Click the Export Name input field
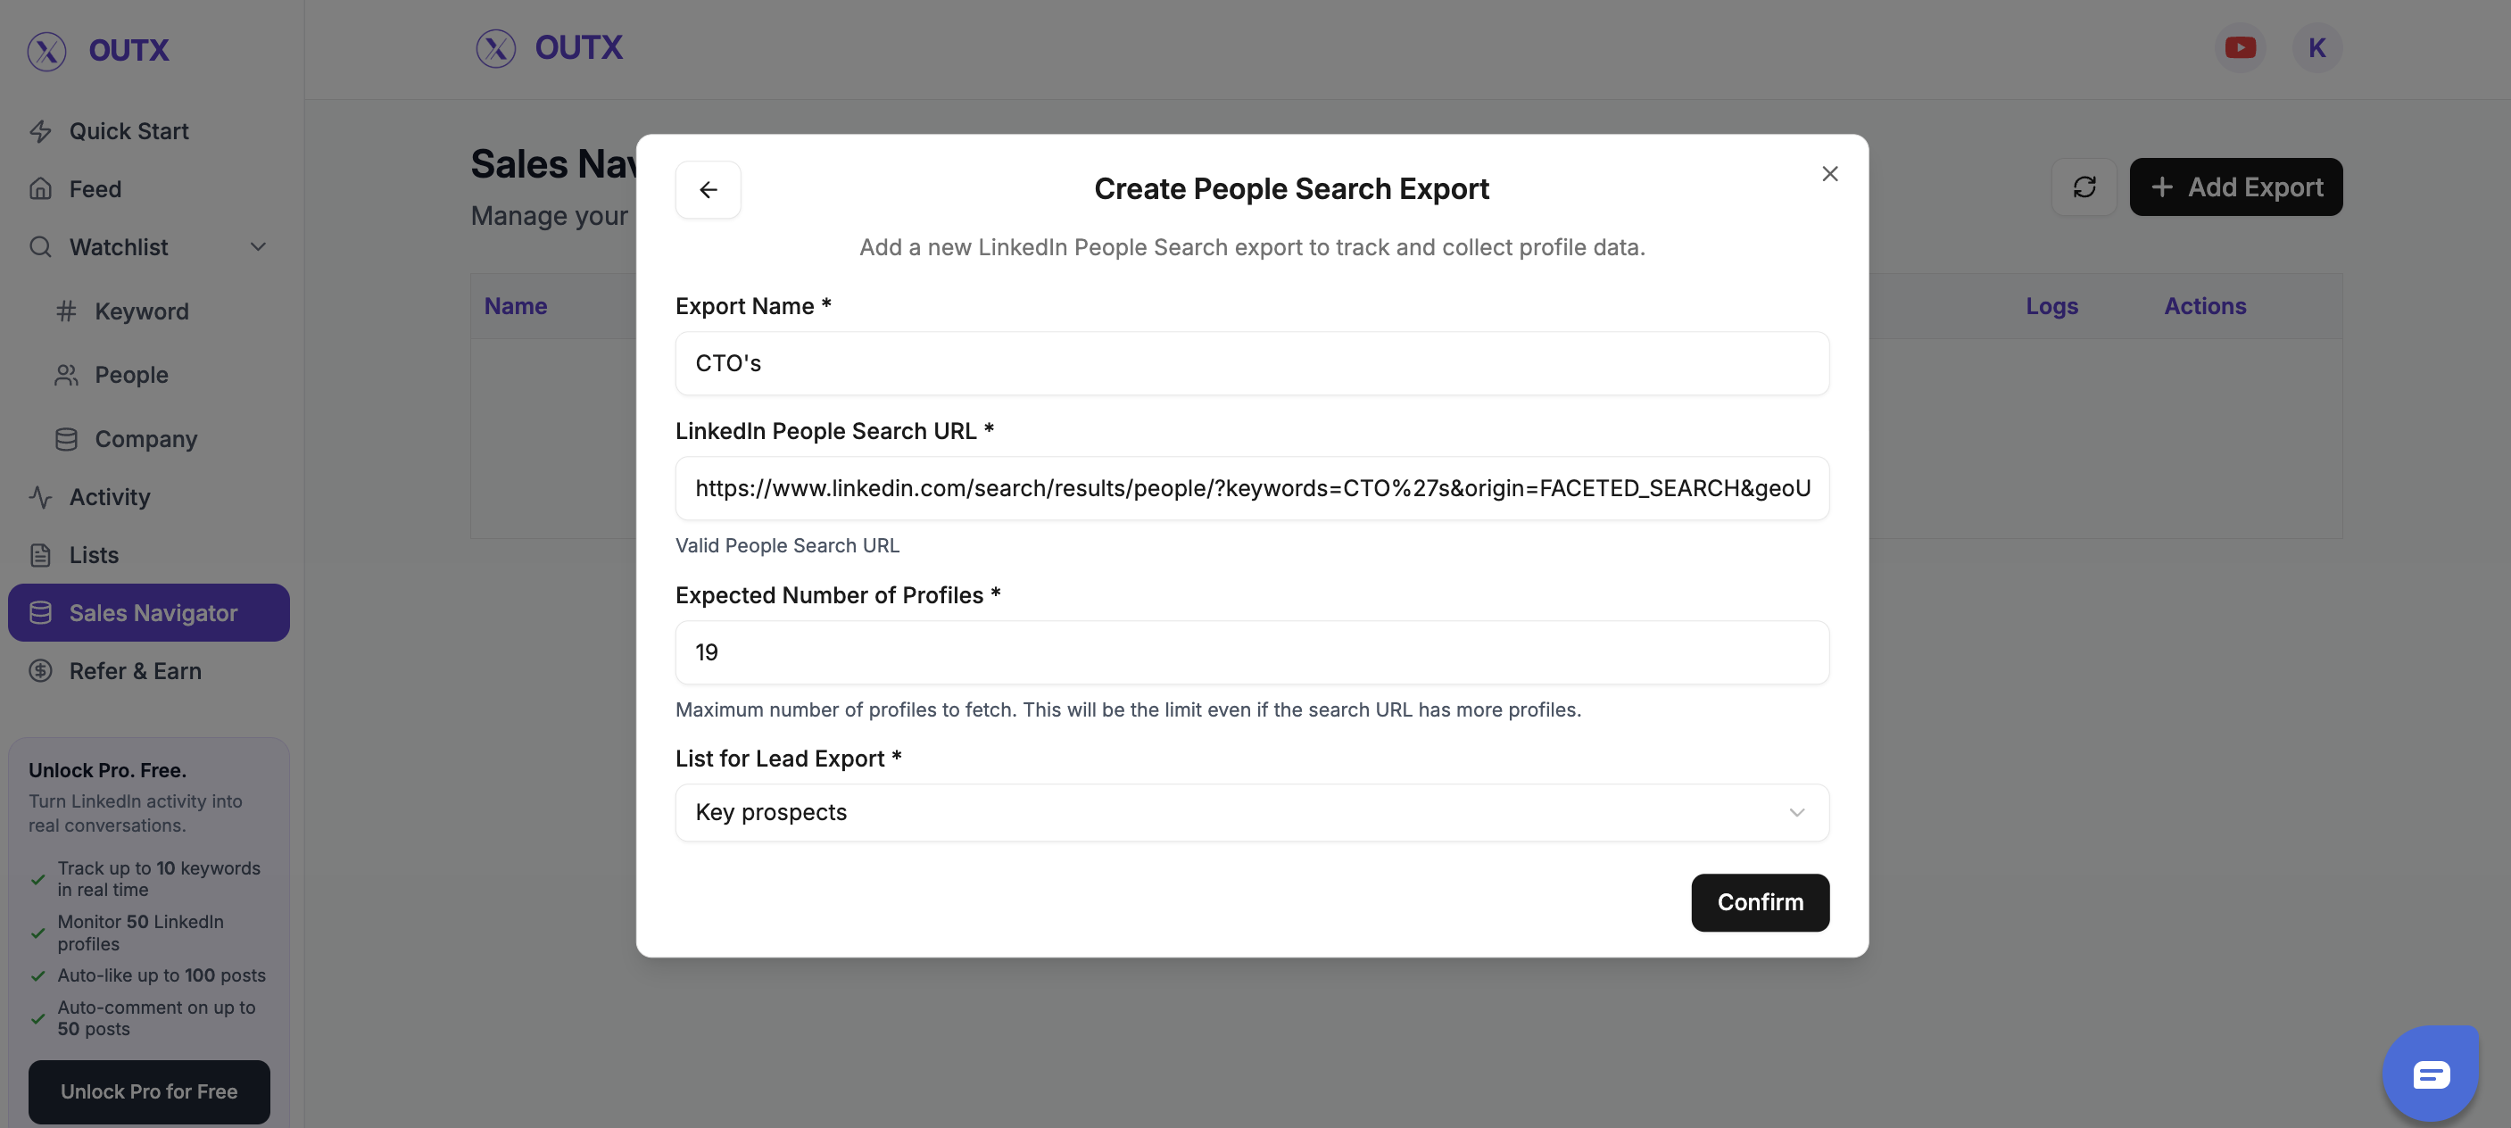2511x1128 pixels. coord(1252,363)
